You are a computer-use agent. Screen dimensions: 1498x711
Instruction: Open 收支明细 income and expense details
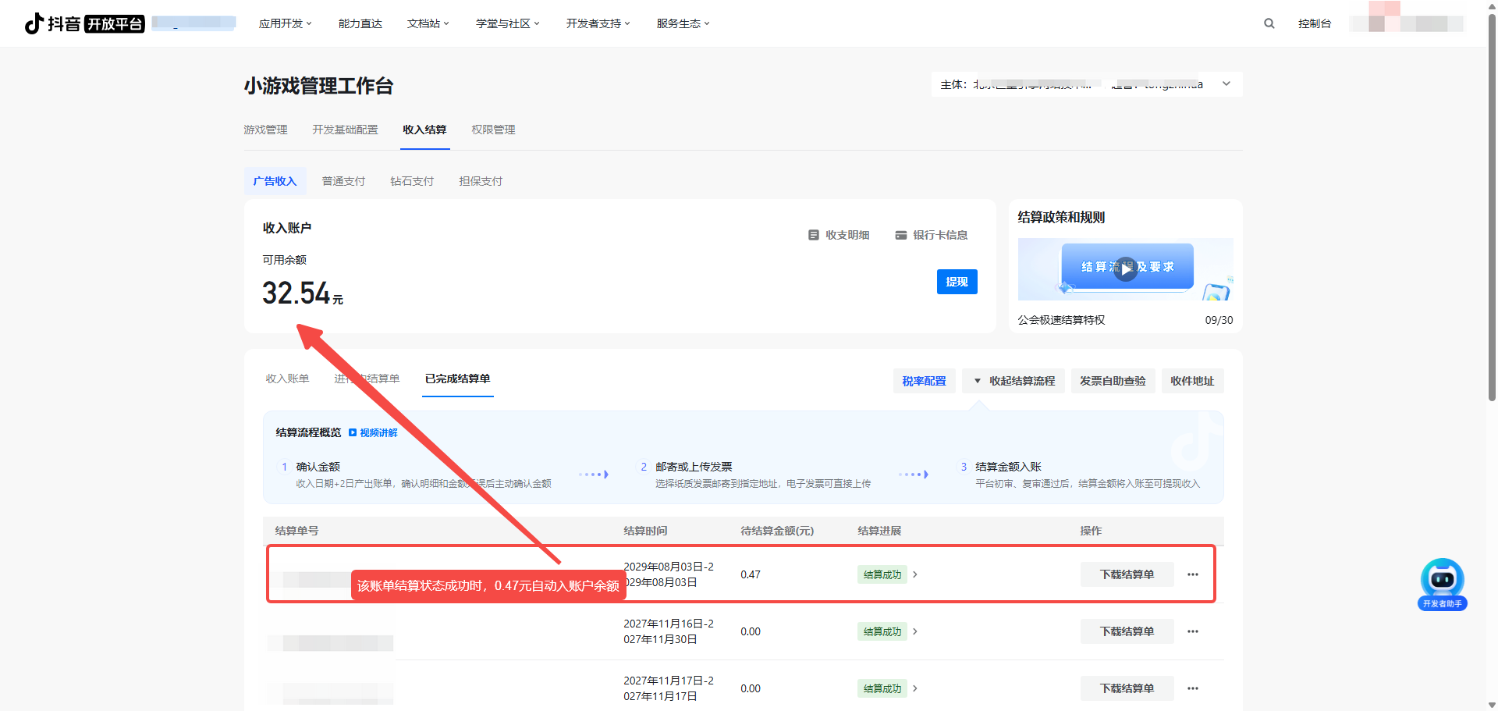[x=839, y=235]
